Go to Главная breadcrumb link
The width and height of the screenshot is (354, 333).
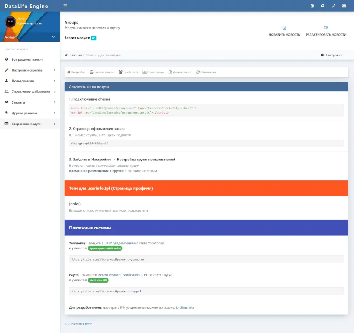[x=75, y=55]
